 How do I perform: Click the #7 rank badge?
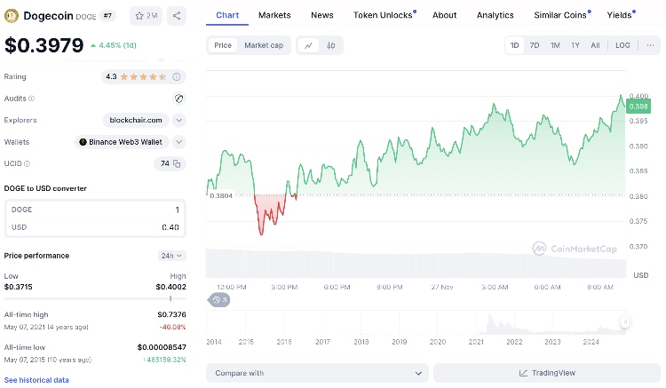click(107, 16)
